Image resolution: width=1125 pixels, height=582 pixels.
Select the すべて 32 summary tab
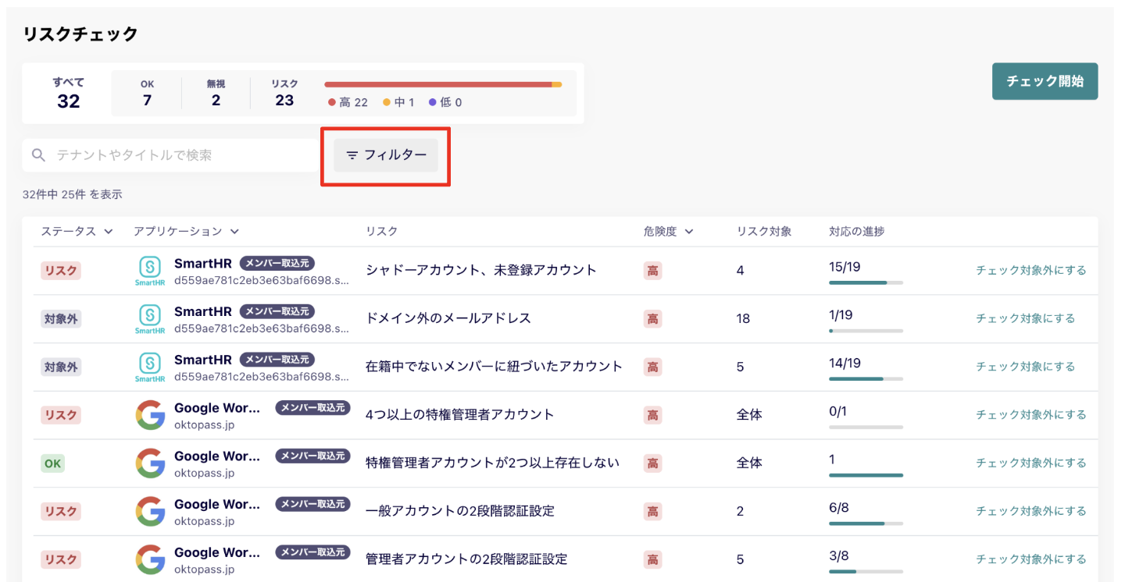point(68,93)
